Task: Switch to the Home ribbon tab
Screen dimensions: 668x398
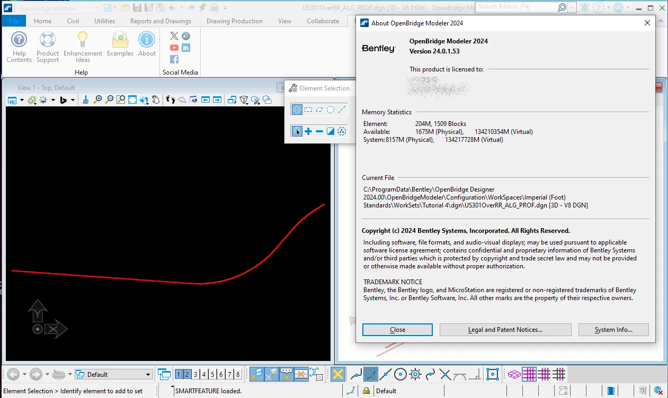Action: 43,21
